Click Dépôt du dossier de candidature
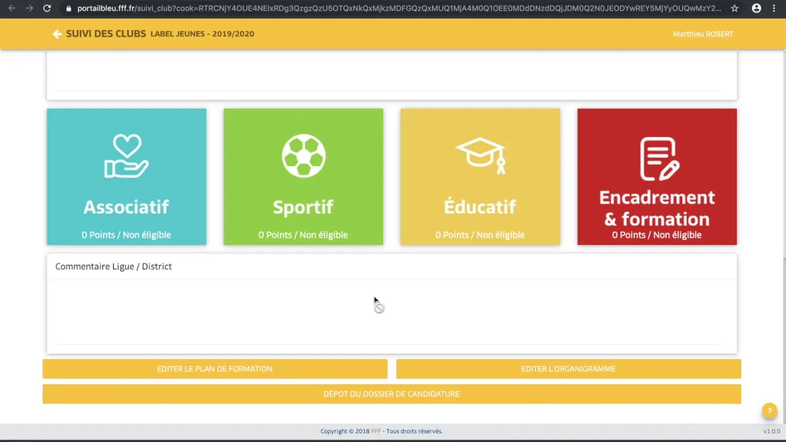The height and width of the screenshot is (442, 786). (x=392, y=394)
